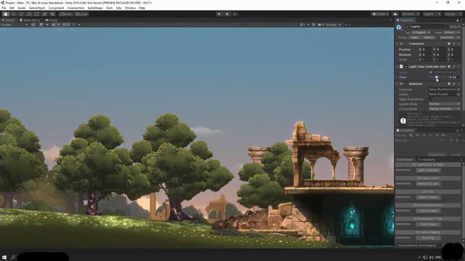
Task: Open Transform component help icon
Action: point(449,43)
